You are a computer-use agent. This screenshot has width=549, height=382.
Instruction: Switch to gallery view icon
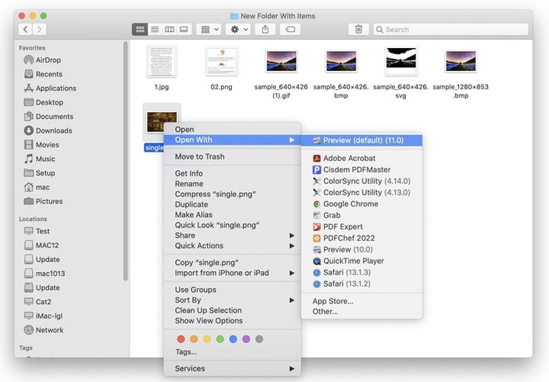click(x=184, y=29)
